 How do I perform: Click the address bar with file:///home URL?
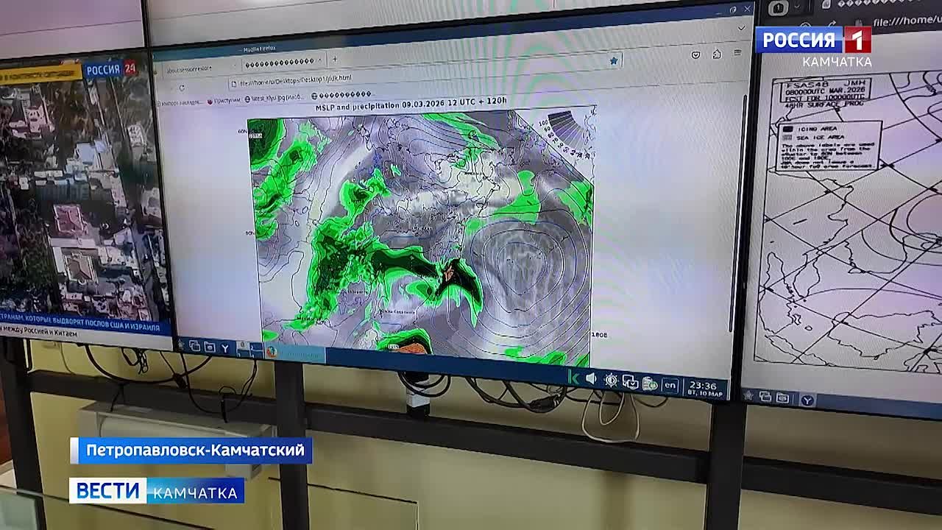point(294,79)
